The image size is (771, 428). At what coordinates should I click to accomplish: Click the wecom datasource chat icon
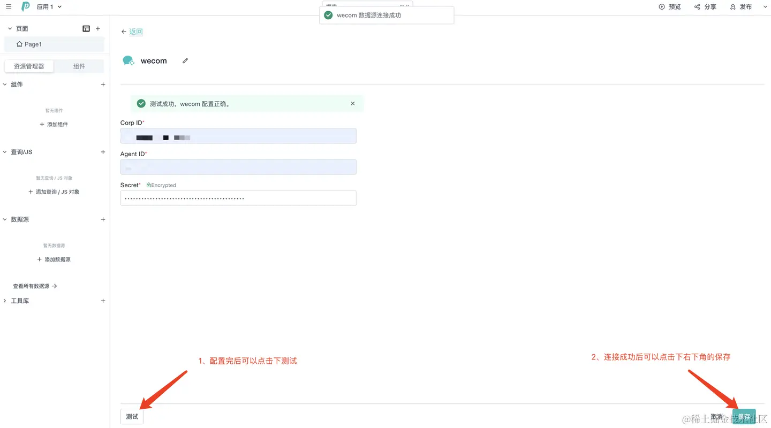tap(128, 60)
